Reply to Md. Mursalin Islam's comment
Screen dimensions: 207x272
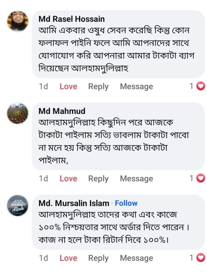(x=98, y=258)
